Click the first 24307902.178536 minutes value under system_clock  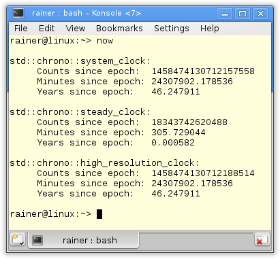pyautogui.click(x=192, y=82)
